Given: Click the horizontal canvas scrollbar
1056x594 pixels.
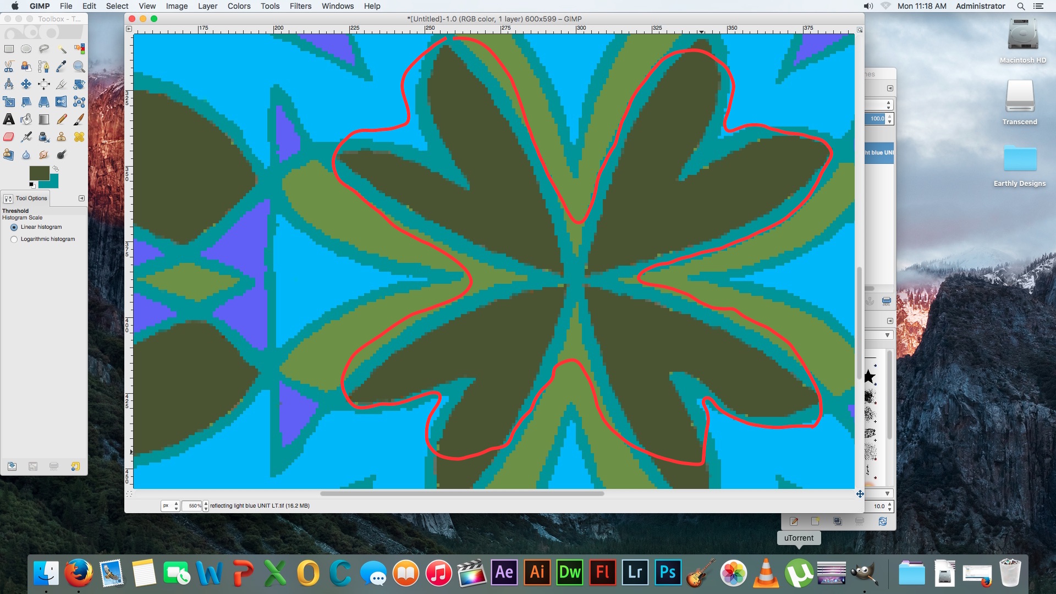Looking at the screenshot, I should (462, 493).
